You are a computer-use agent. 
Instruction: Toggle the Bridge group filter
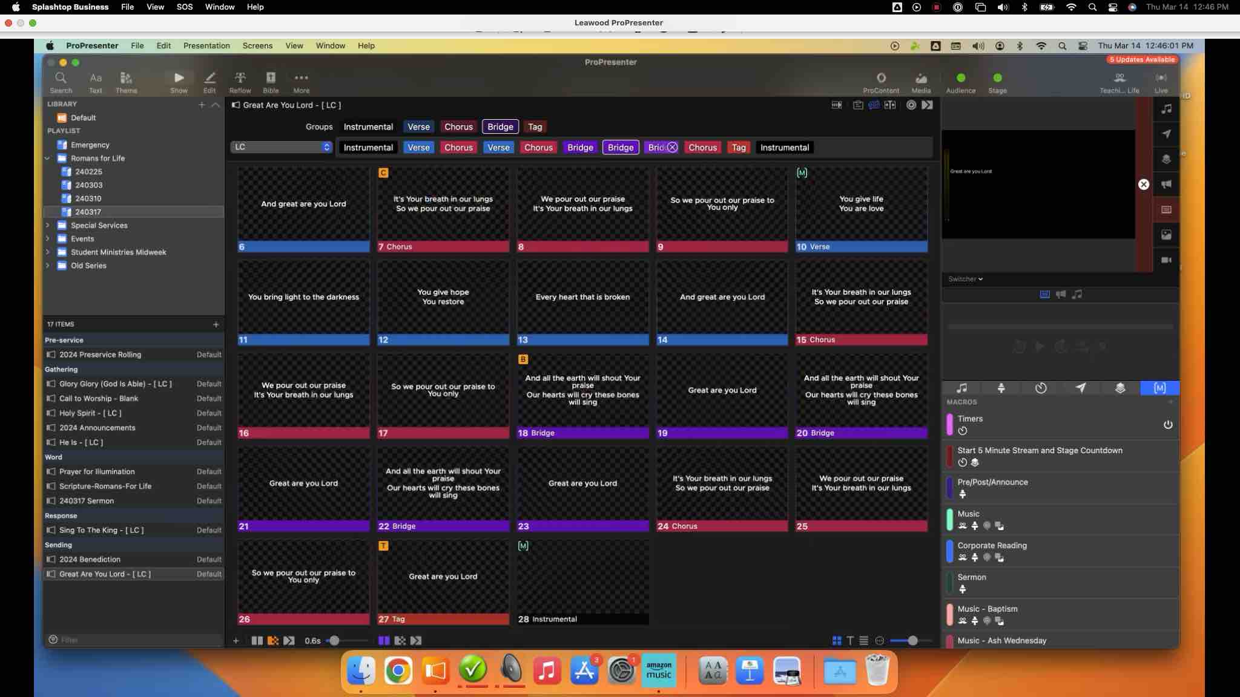[500, 126]
